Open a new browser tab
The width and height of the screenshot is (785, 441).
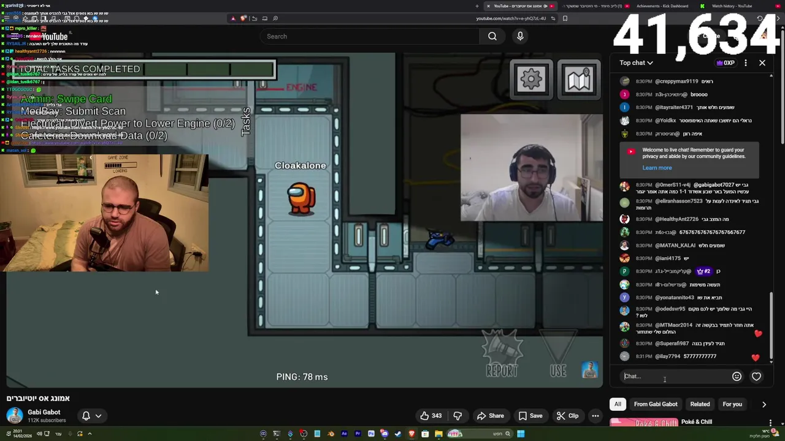tap(477, 6)
